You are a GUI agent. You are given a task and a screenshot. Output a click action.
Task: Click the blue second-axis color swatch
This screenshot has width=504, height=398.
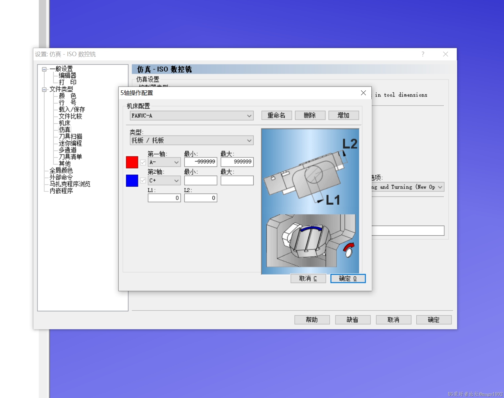tap(132, 180)
